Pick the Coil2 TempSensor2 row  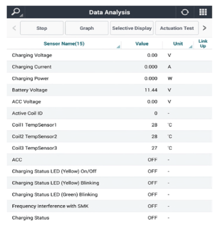pyautogui.click(x=109, y=136)
